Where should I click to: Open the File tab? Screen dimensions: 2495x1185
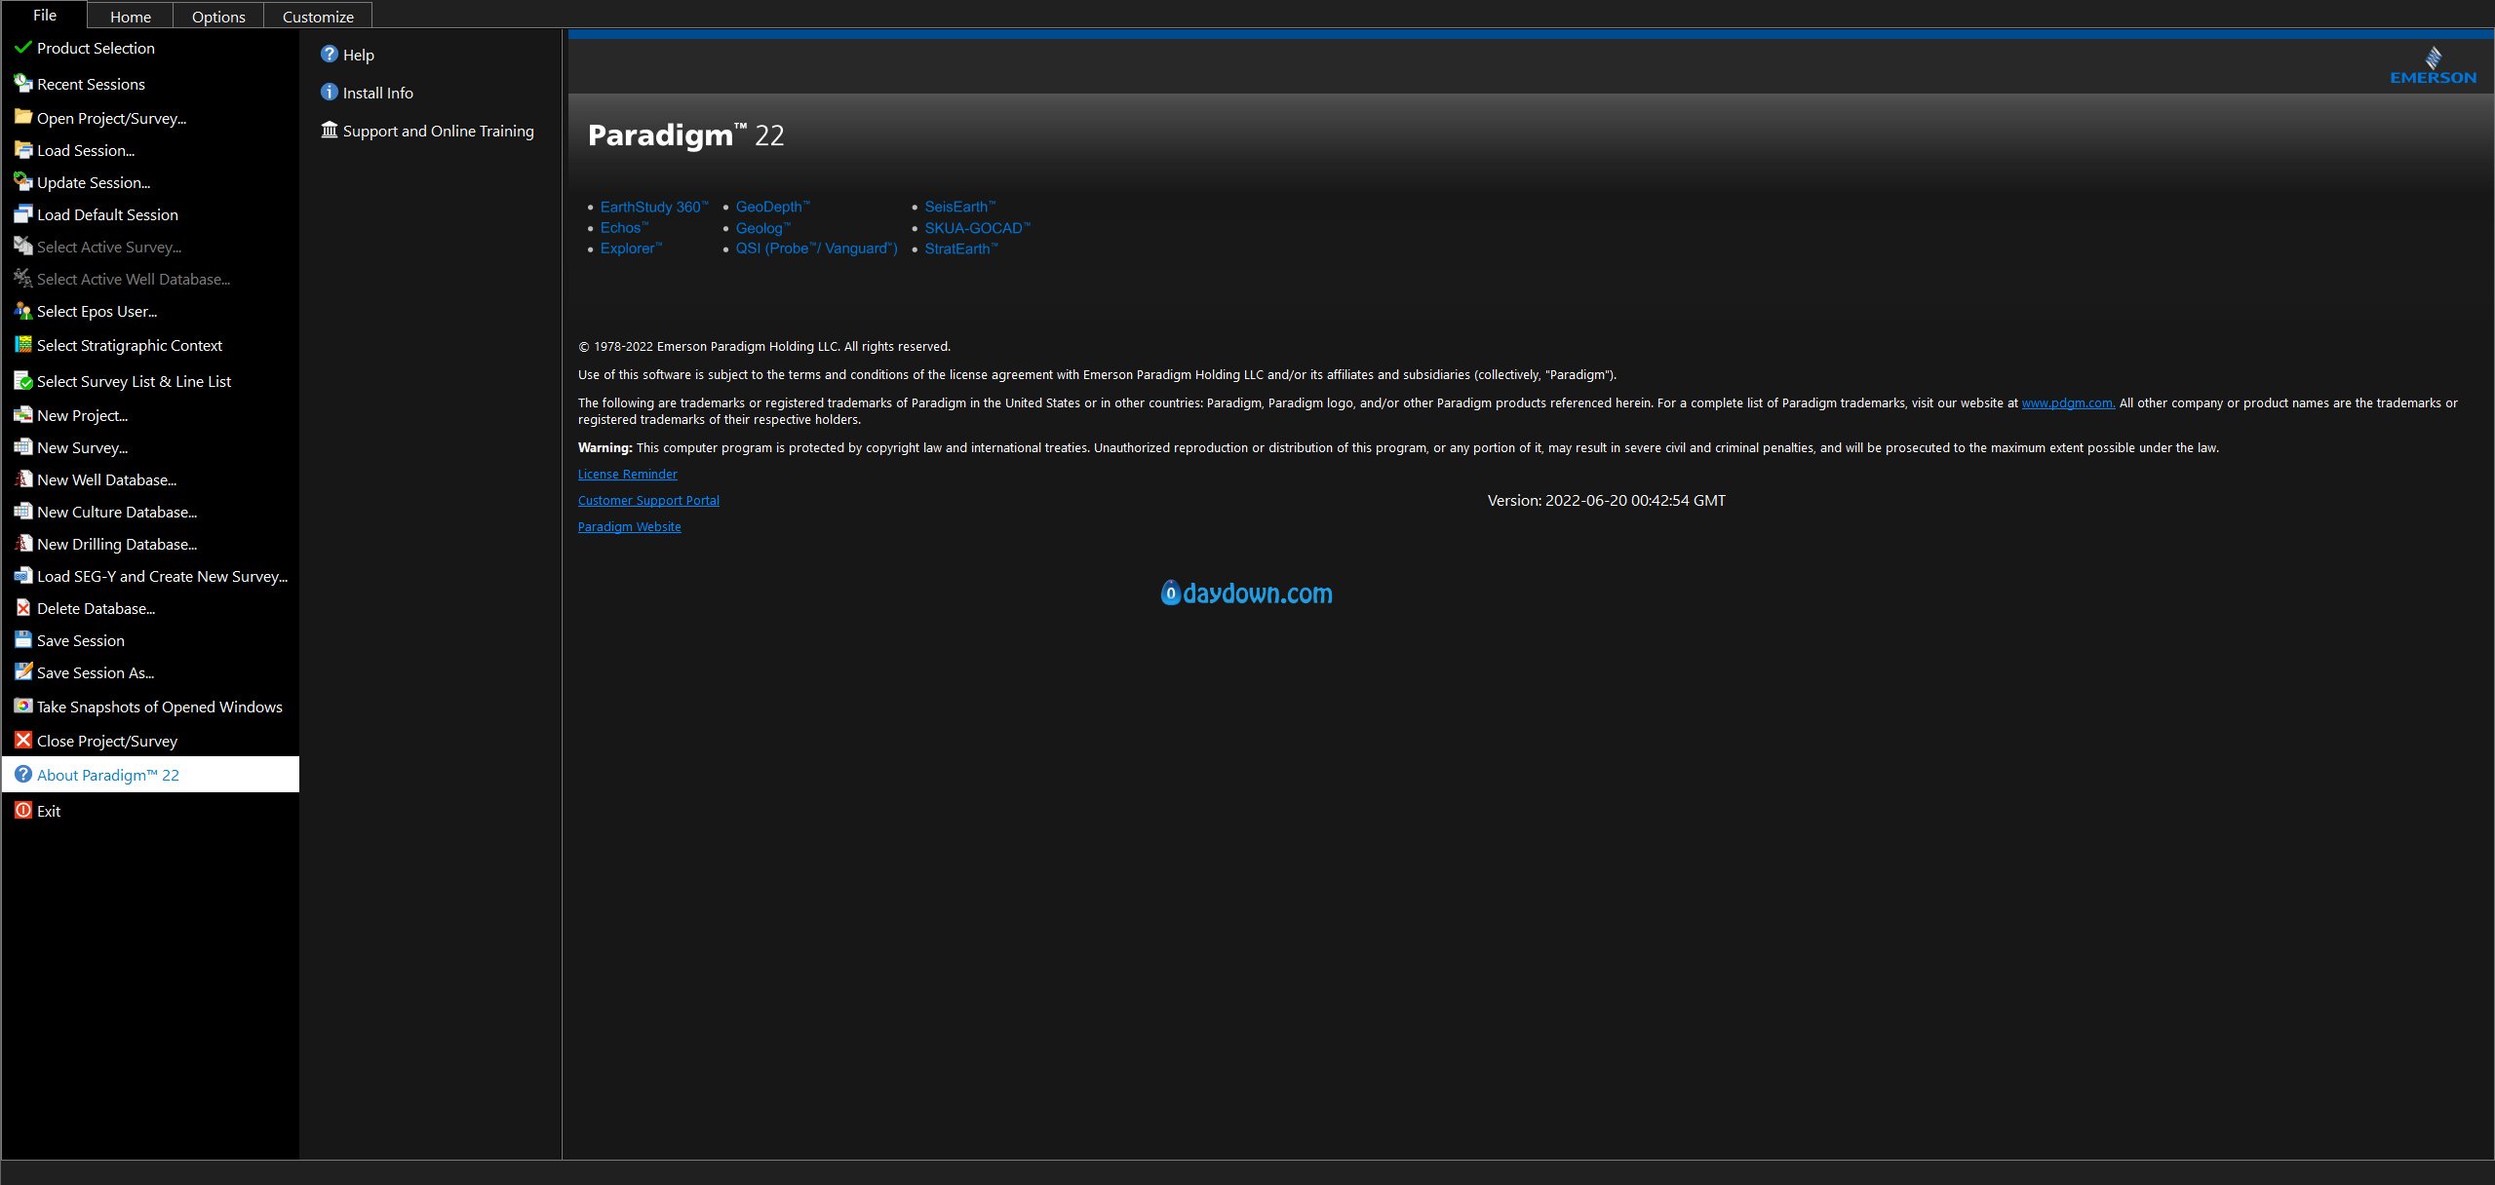[x=45, y=15]
